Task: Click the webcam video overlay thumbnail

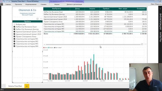Action: point(146,77)
